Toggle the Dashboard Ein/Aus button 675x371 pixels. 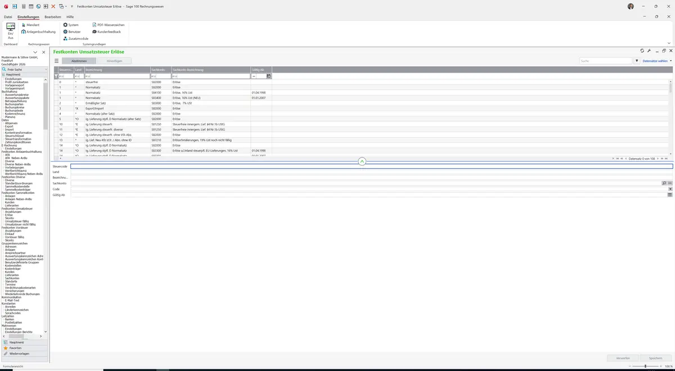(x=10, y=31)
